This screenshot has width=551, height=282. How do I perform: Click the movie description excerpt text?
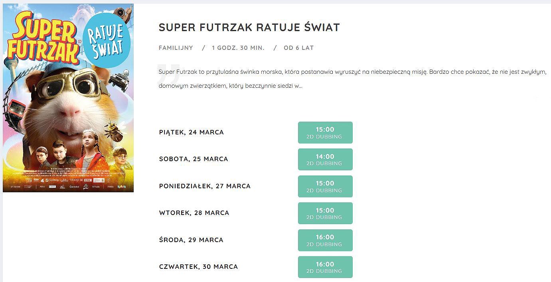pyautogui.click(x=352, y=79)
